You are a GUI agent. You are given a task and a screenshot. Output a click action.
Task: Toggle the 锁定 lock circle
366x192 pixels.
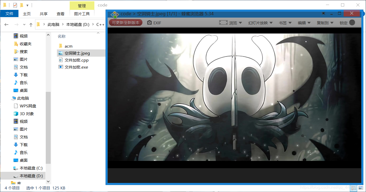pos(352,23)
